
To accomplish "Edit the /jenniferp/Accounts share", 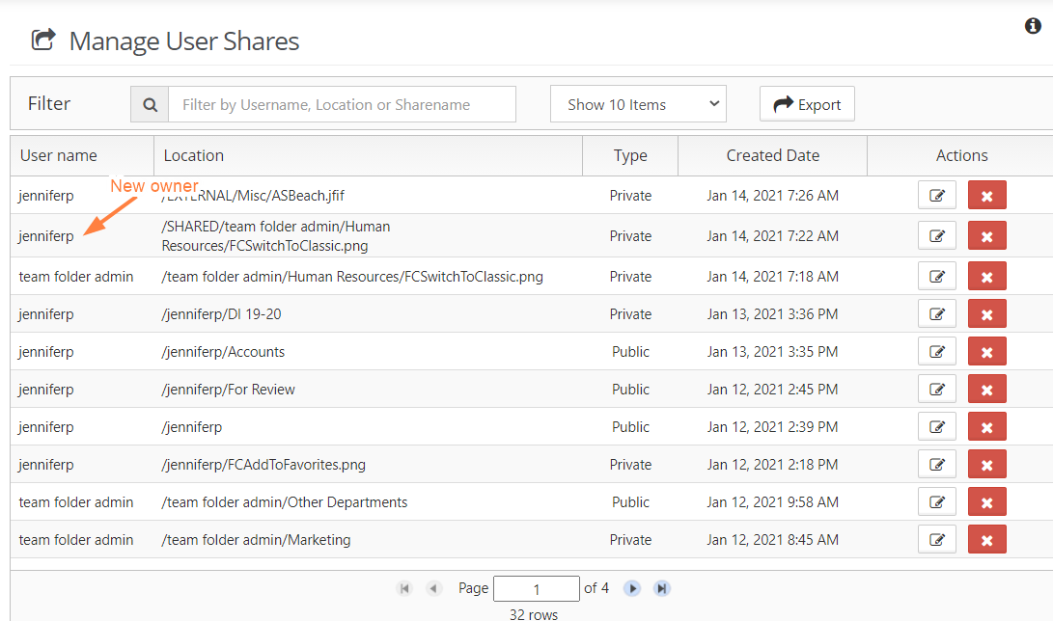I will (936, 352).
